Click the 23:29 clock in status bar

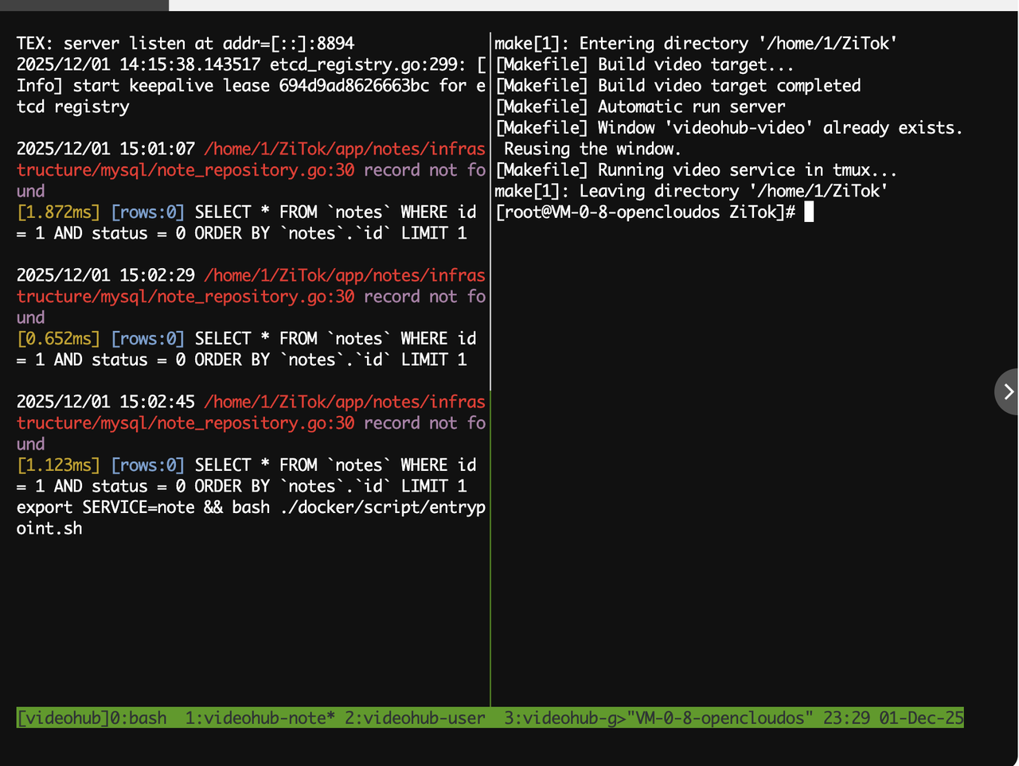point(846,718)
